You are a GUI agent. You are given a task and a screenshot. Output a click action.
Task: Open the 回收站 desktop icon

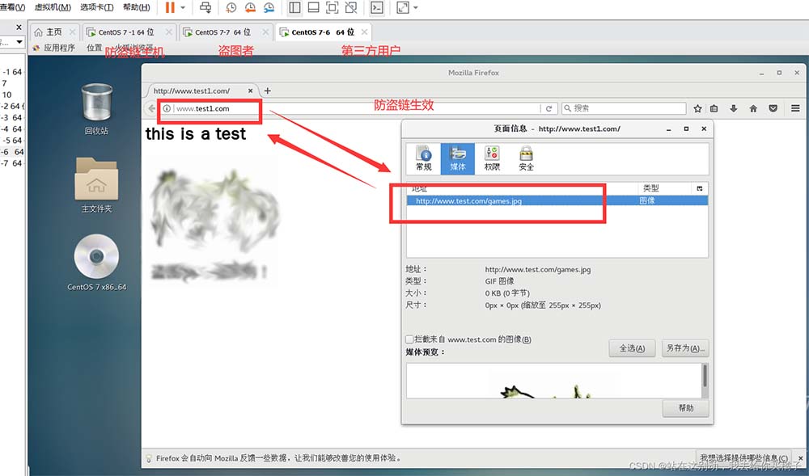pos(96,109)
